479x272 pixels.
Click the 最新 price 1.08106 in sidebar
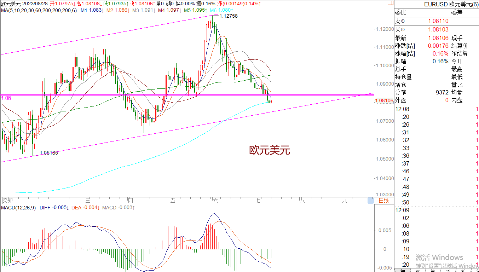pyautogui.click(x=438, y=38)
